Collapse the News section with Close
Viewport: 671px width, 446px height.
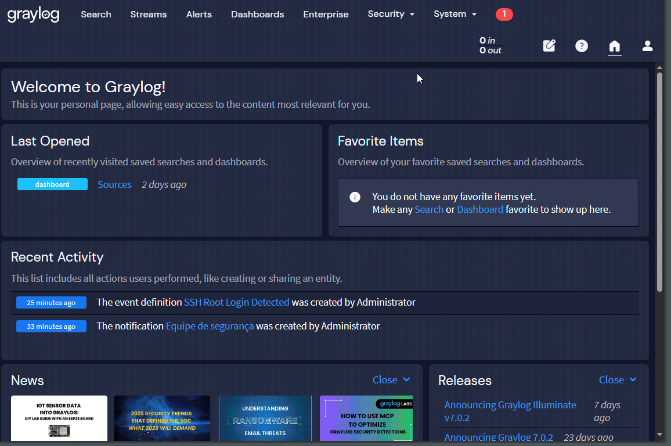click(391, 380)
